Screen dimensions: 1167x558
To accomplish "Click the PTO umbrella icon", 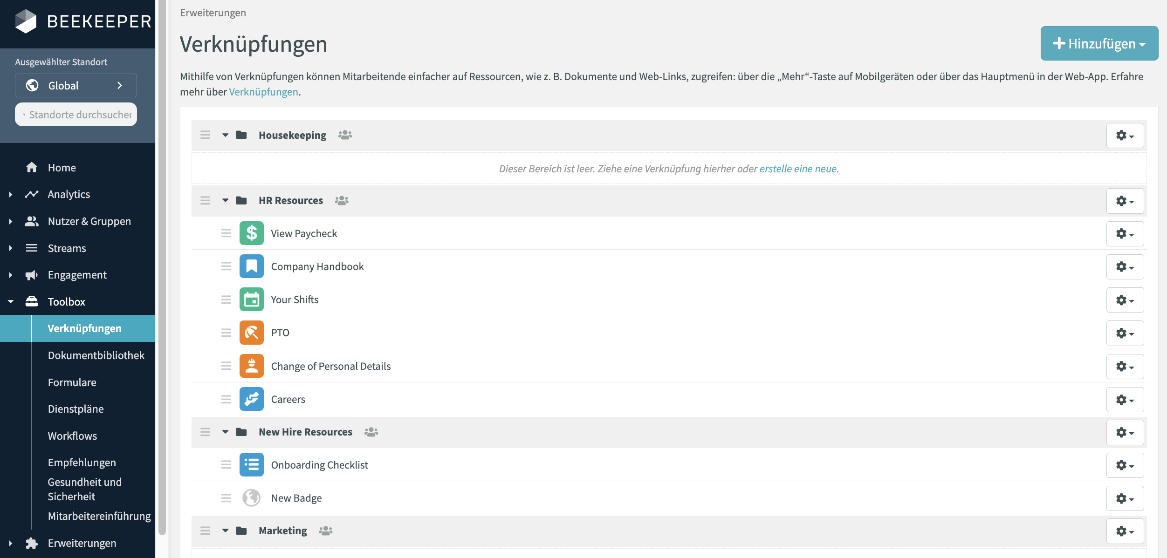I will click(x=251, y=333).
